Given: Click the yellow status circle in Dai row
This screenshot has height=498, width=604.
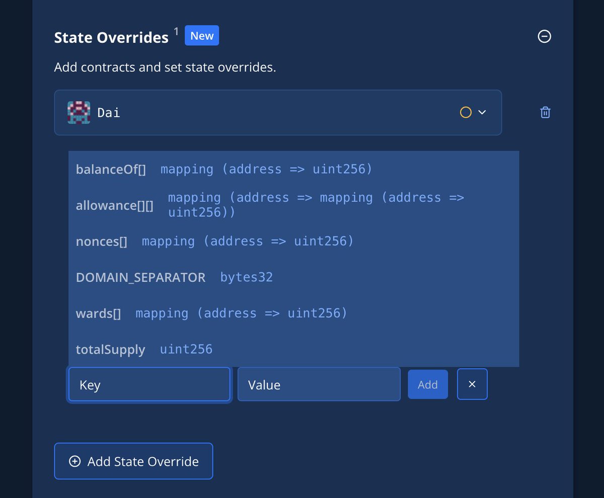Looking at the screenshot, I should click(466, 112).
